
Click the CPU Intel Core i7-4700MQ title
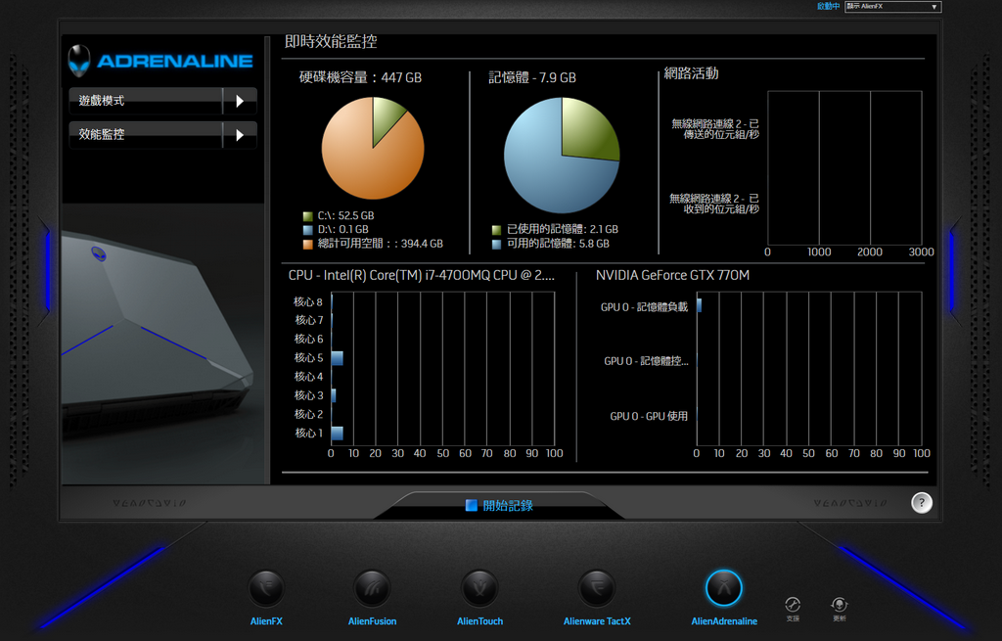tap(422, 275)
